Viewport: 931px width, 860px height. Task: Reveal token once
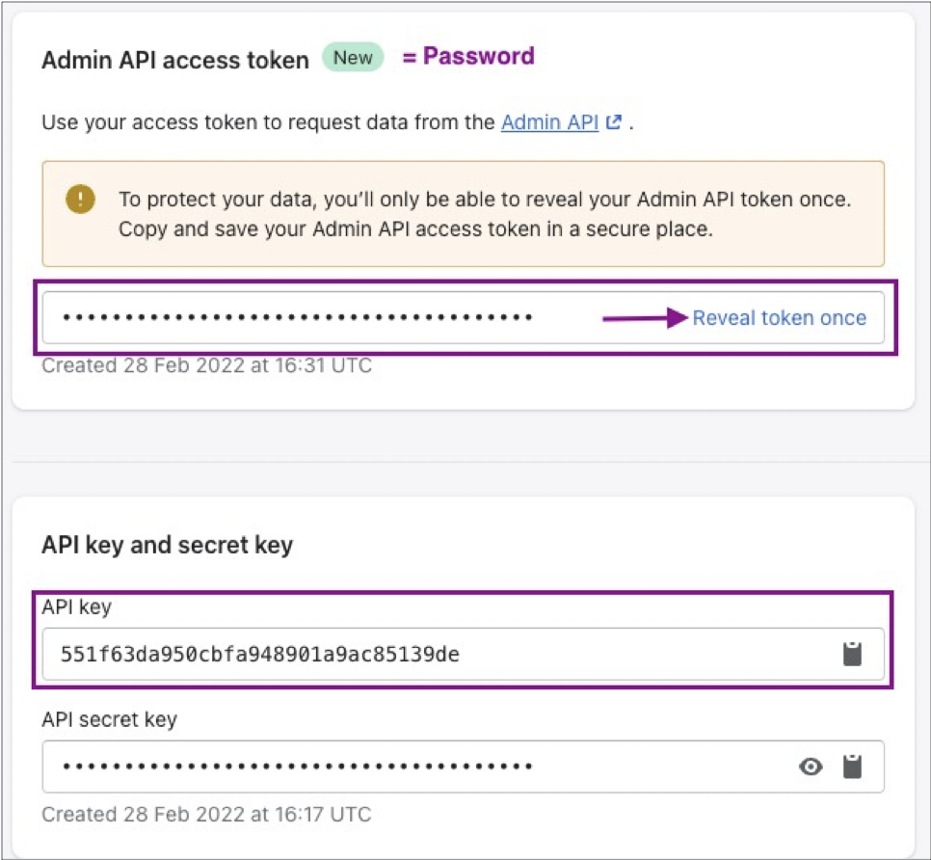pos(779,318)
